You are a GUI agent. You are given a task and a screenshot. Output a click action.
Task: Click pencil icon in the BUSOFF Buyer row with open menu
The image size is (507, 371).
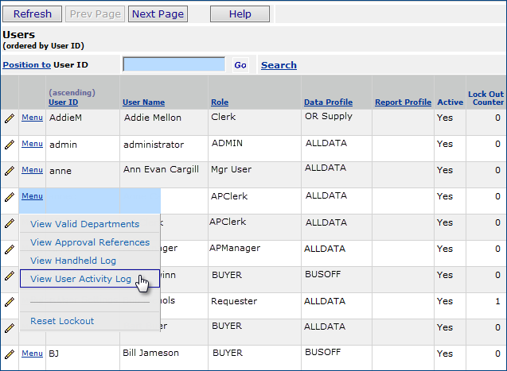(10, 276)
